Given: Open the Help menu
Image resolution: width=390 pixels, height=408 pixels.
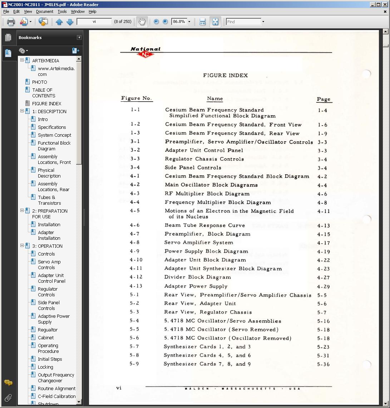Looking at the screenshot, I should pos(93,11).
